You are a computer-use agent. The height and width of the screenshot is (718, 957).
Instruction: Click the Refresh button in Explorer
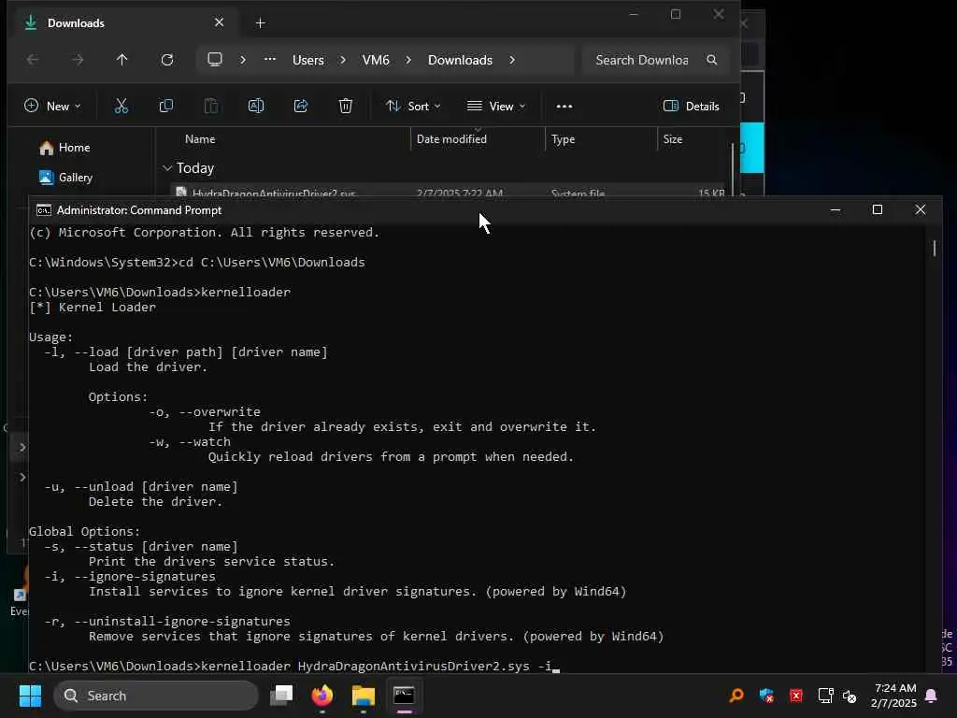[x=167, y=60]
